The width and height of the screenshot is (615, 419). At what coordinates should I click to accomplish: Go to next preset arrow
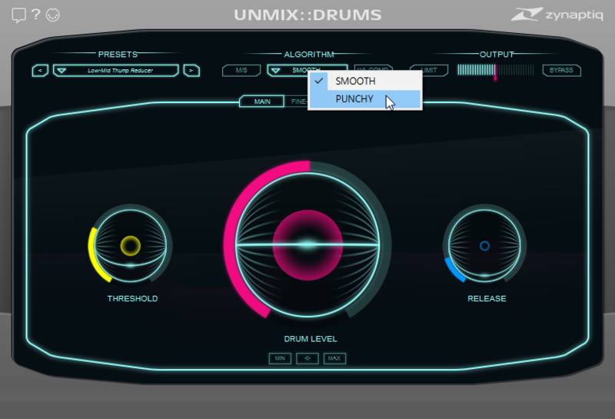pos(191,71)
